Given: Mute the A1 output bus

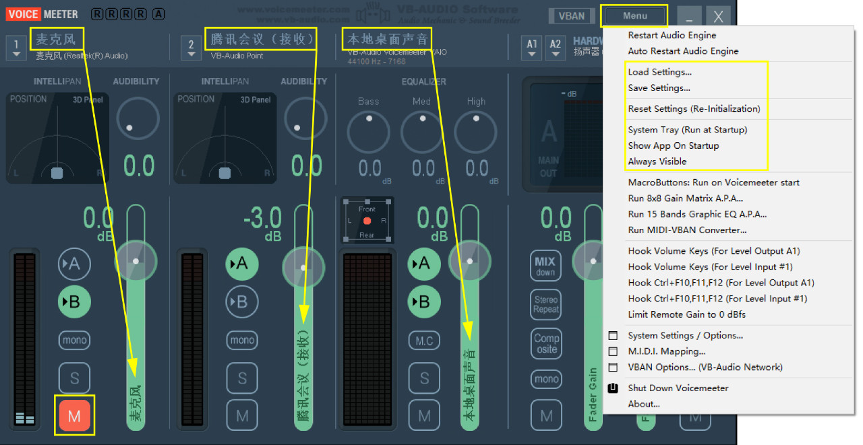Looking at the screenshot, I should [545, 415].
